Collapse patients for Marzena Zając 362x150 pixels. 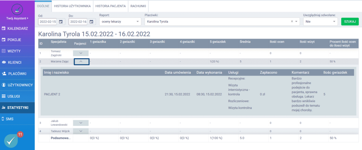(x=81, y=62)
